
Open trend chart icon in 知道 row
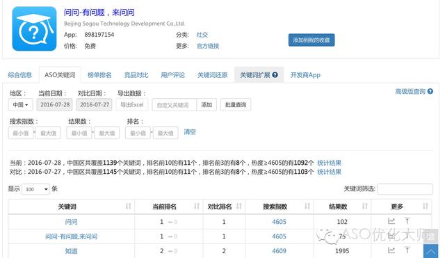pos(391,250)
